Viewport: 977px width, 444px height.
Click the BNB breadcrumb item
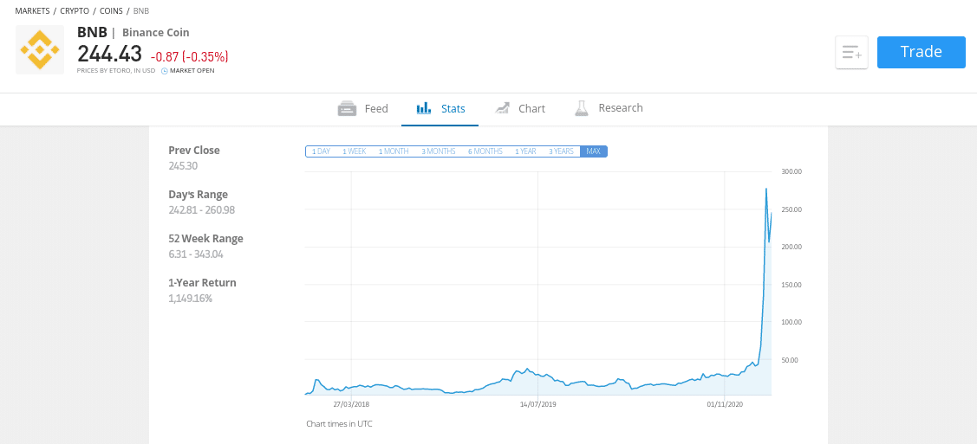point(140,11)
